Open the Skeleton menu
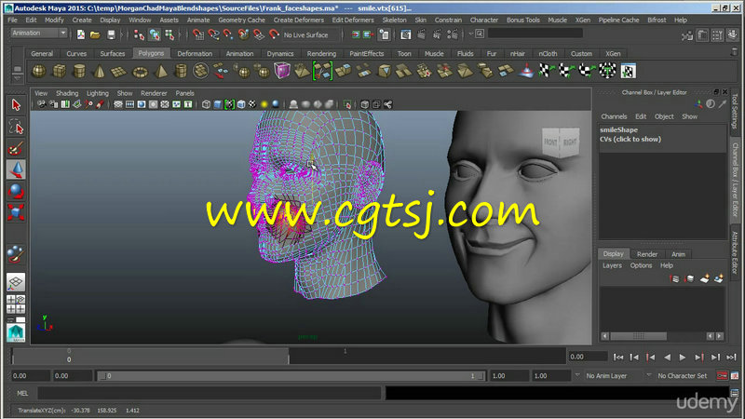 [394, 20]
